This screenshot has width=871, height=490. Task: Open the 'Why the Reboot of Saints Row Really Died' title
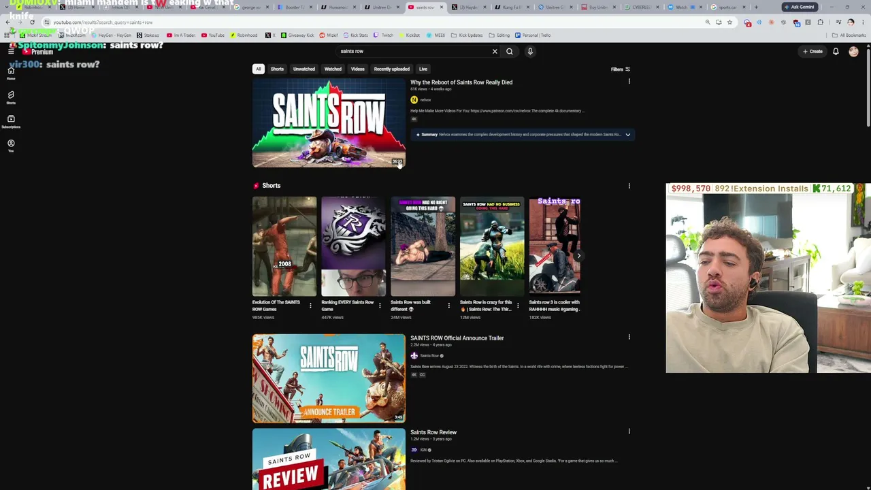click(461, 82)
